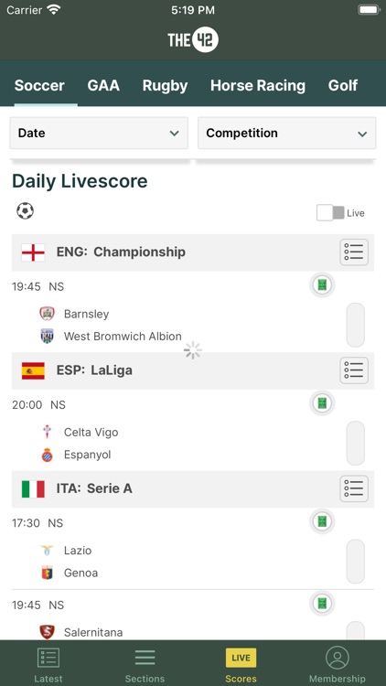Image resolution: width=386 pixels, height=686 pixels.
Task: Open standings list icon for ITA Serie A
Action: 354,488
